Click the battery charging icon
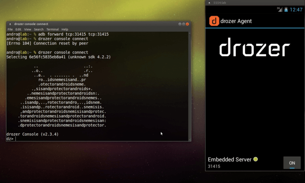This screenshot has width=305, height=183. 286,9
